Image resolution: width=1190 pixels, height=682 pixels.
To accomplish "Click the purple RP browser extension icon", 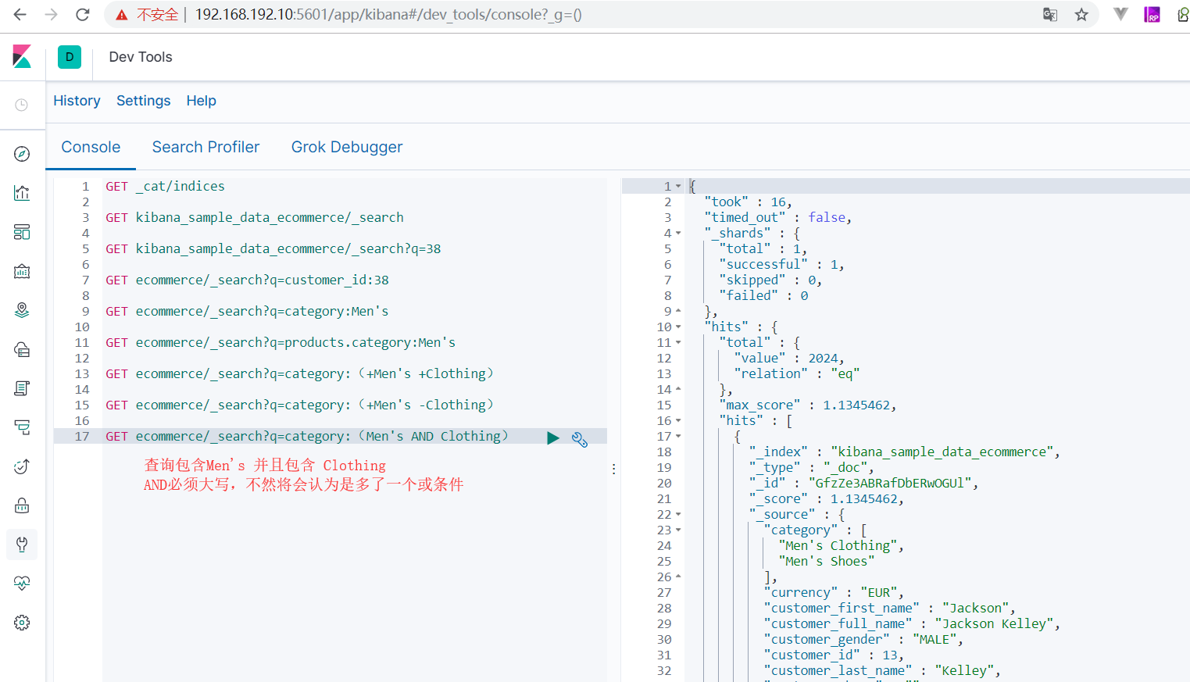I will [x=1152, y=15].
